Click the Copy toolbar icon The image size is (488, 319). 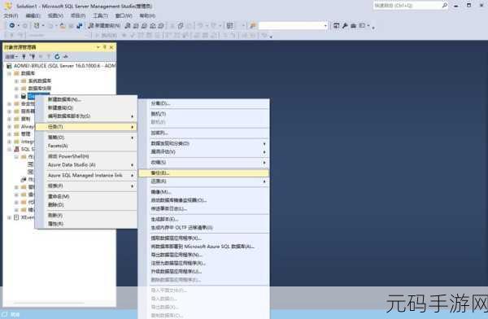pyautogui.click(x=181, y=25)
